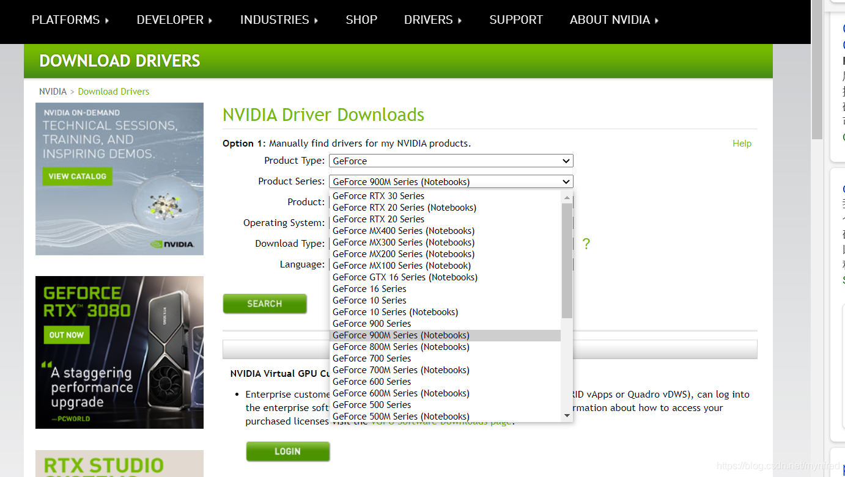Select GeForce MX100 Series (Notebook) option
This screenshot has width=845, height=477.
coord(445,266)
